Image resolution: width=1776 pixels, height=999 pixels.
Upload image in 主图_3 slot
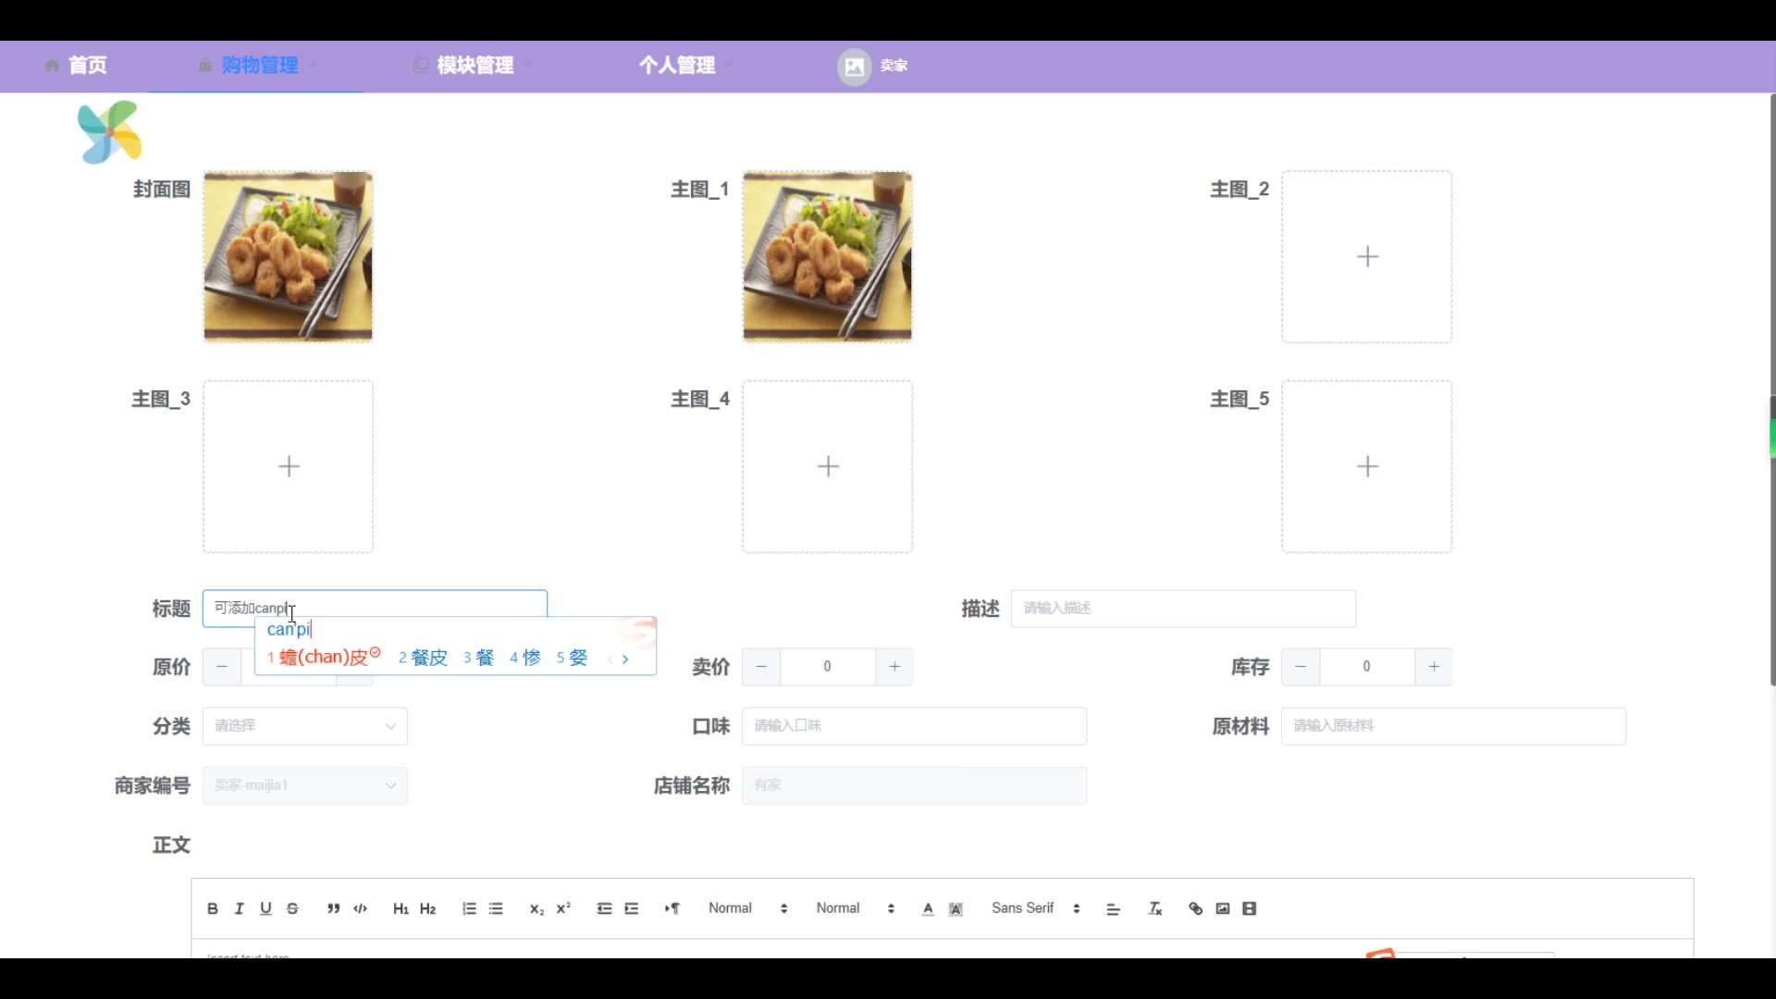(288, 466)
